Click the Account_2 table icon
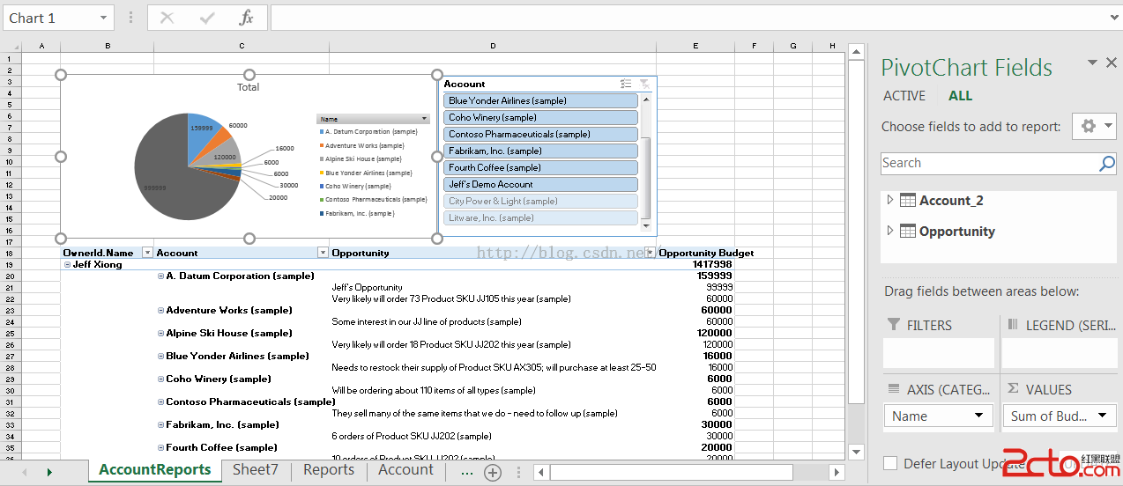The height and width of the screenshot is (486, 1123). (908, 201)
